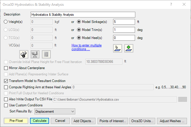Click the 'Sort Results By:' label
191x127 pixels.
click(x=21, y=111)
